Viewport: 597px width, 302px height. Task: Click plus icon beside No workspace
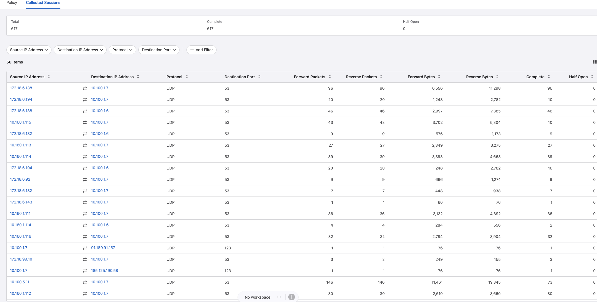(x=291, y=297)
